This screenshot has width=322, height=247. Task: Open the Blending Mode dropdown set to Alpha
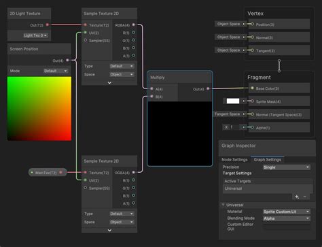coord(287,218)
